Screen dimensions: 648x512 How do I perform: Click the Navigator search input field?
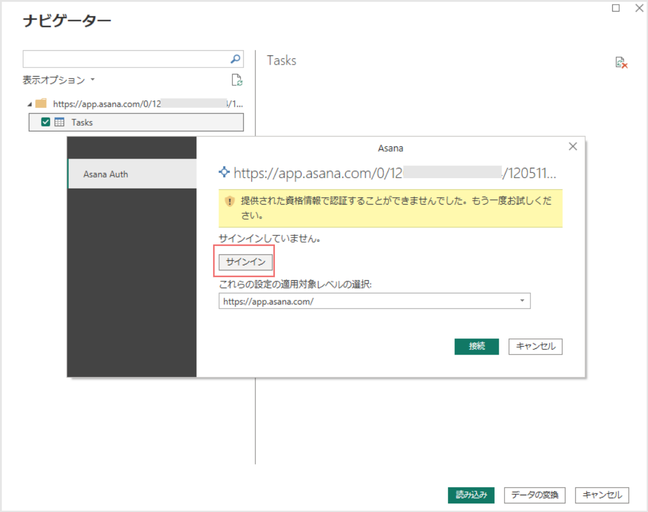pos(133,59)
